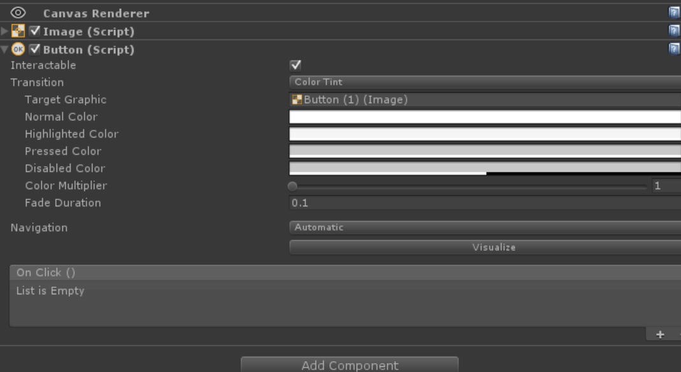
Task: Click the Transition property label
Action: click(37, 82)
